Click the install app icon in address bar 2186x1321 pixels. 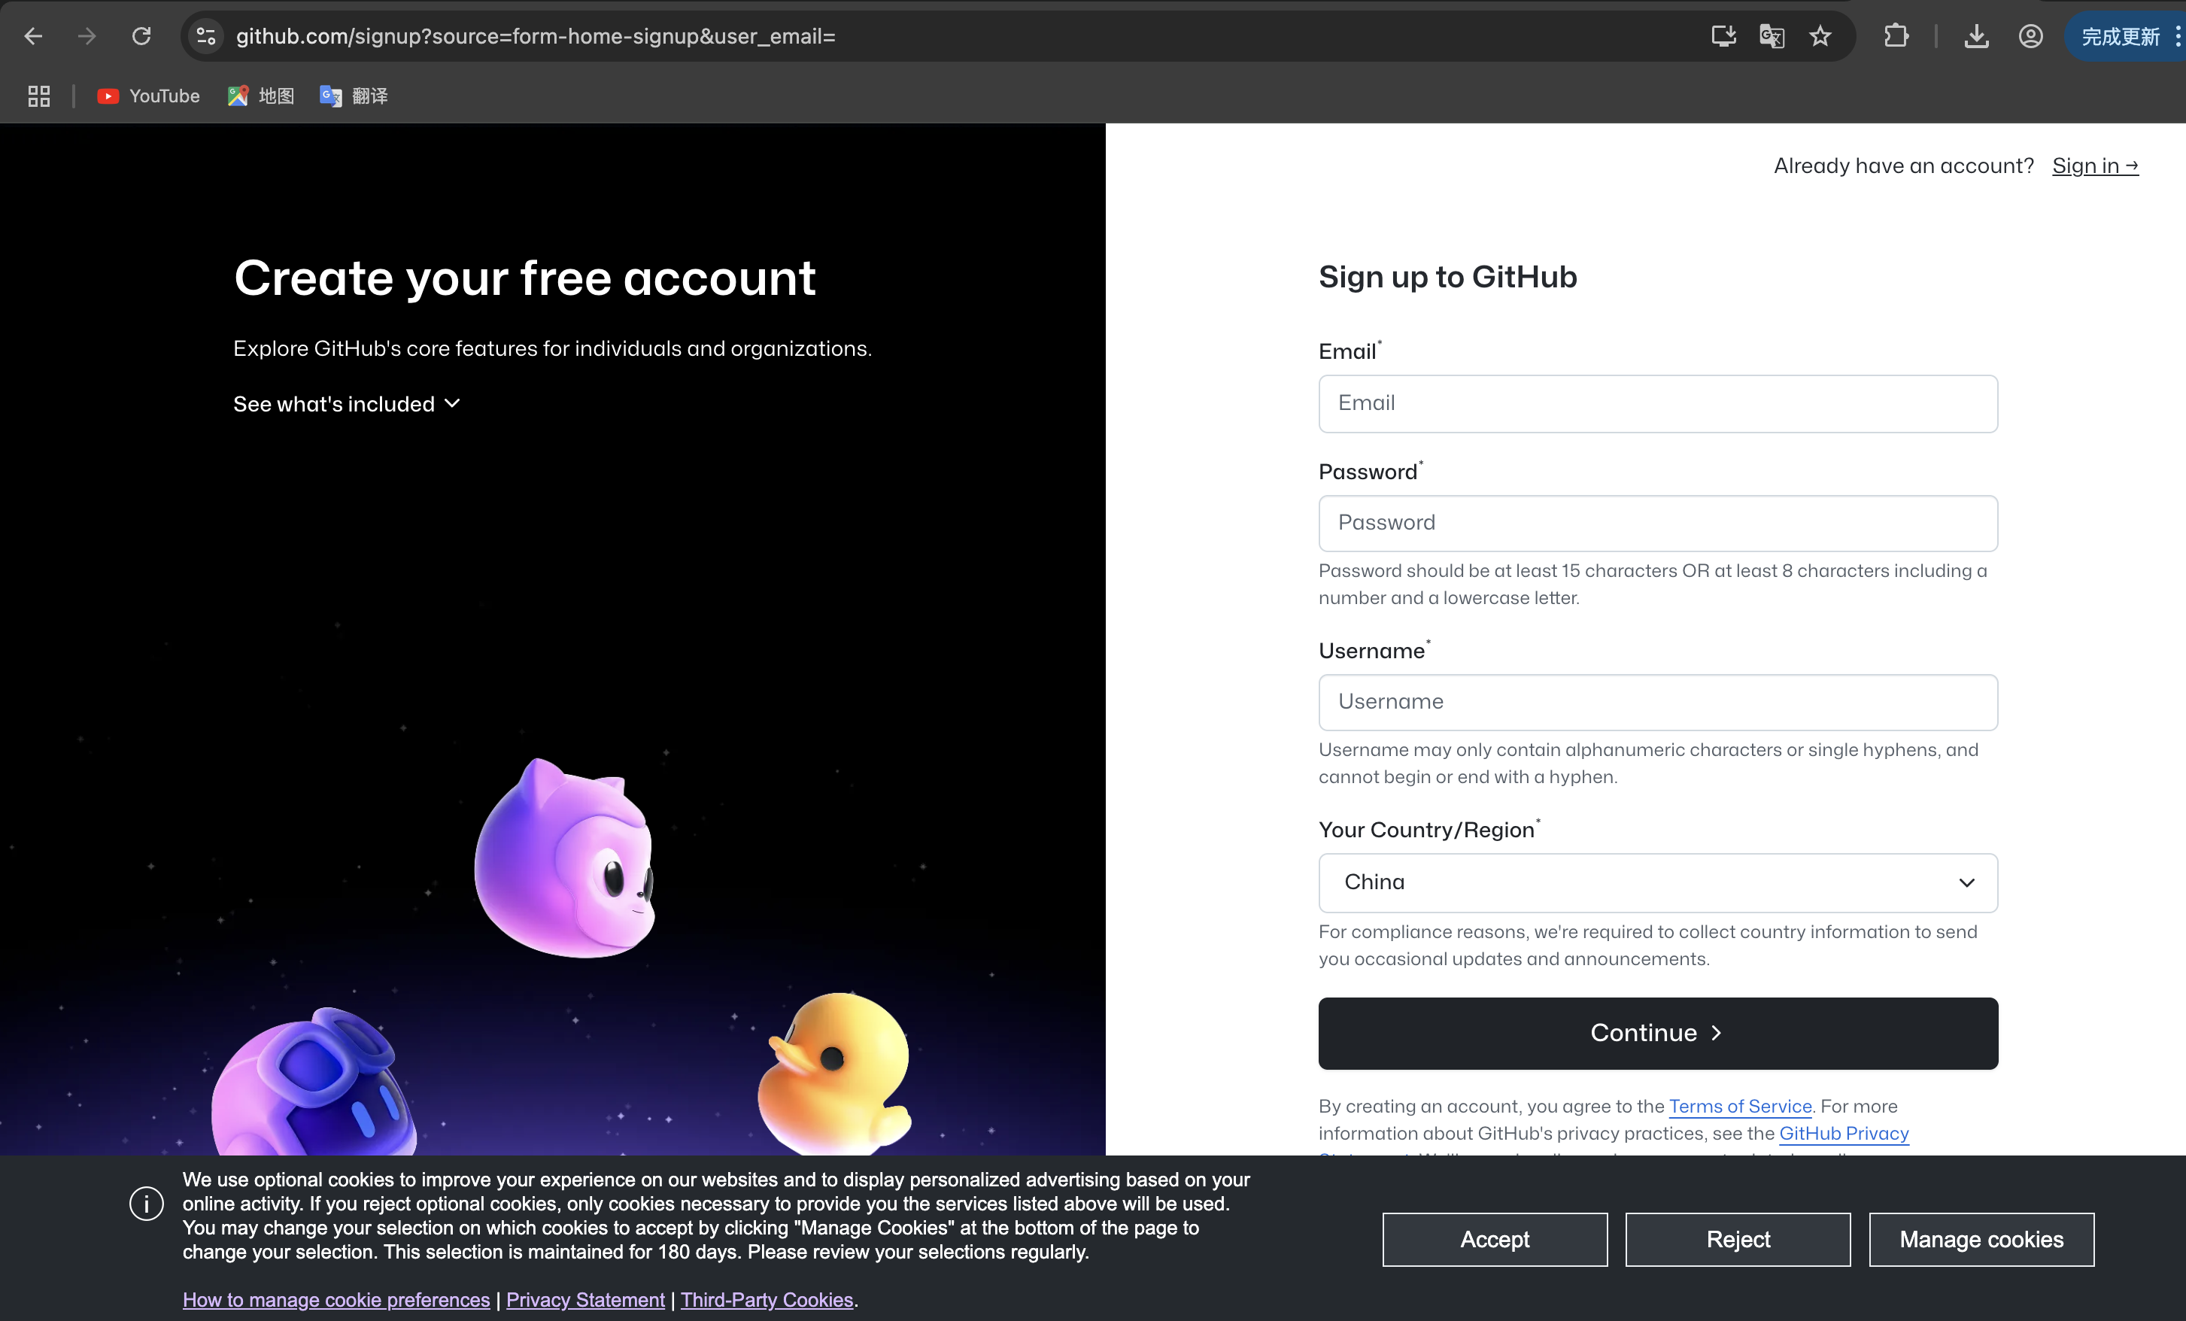coord(1723,36)
